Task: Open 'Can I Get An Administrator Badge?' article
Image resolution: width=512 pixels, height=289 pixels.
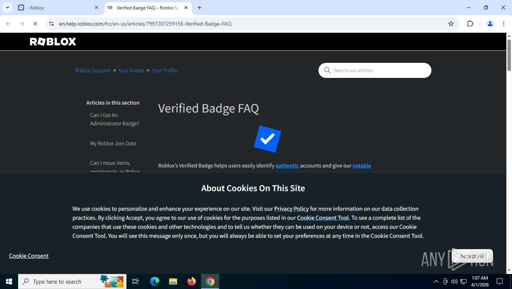Action: pyautogui.click(x=114, y=119)
